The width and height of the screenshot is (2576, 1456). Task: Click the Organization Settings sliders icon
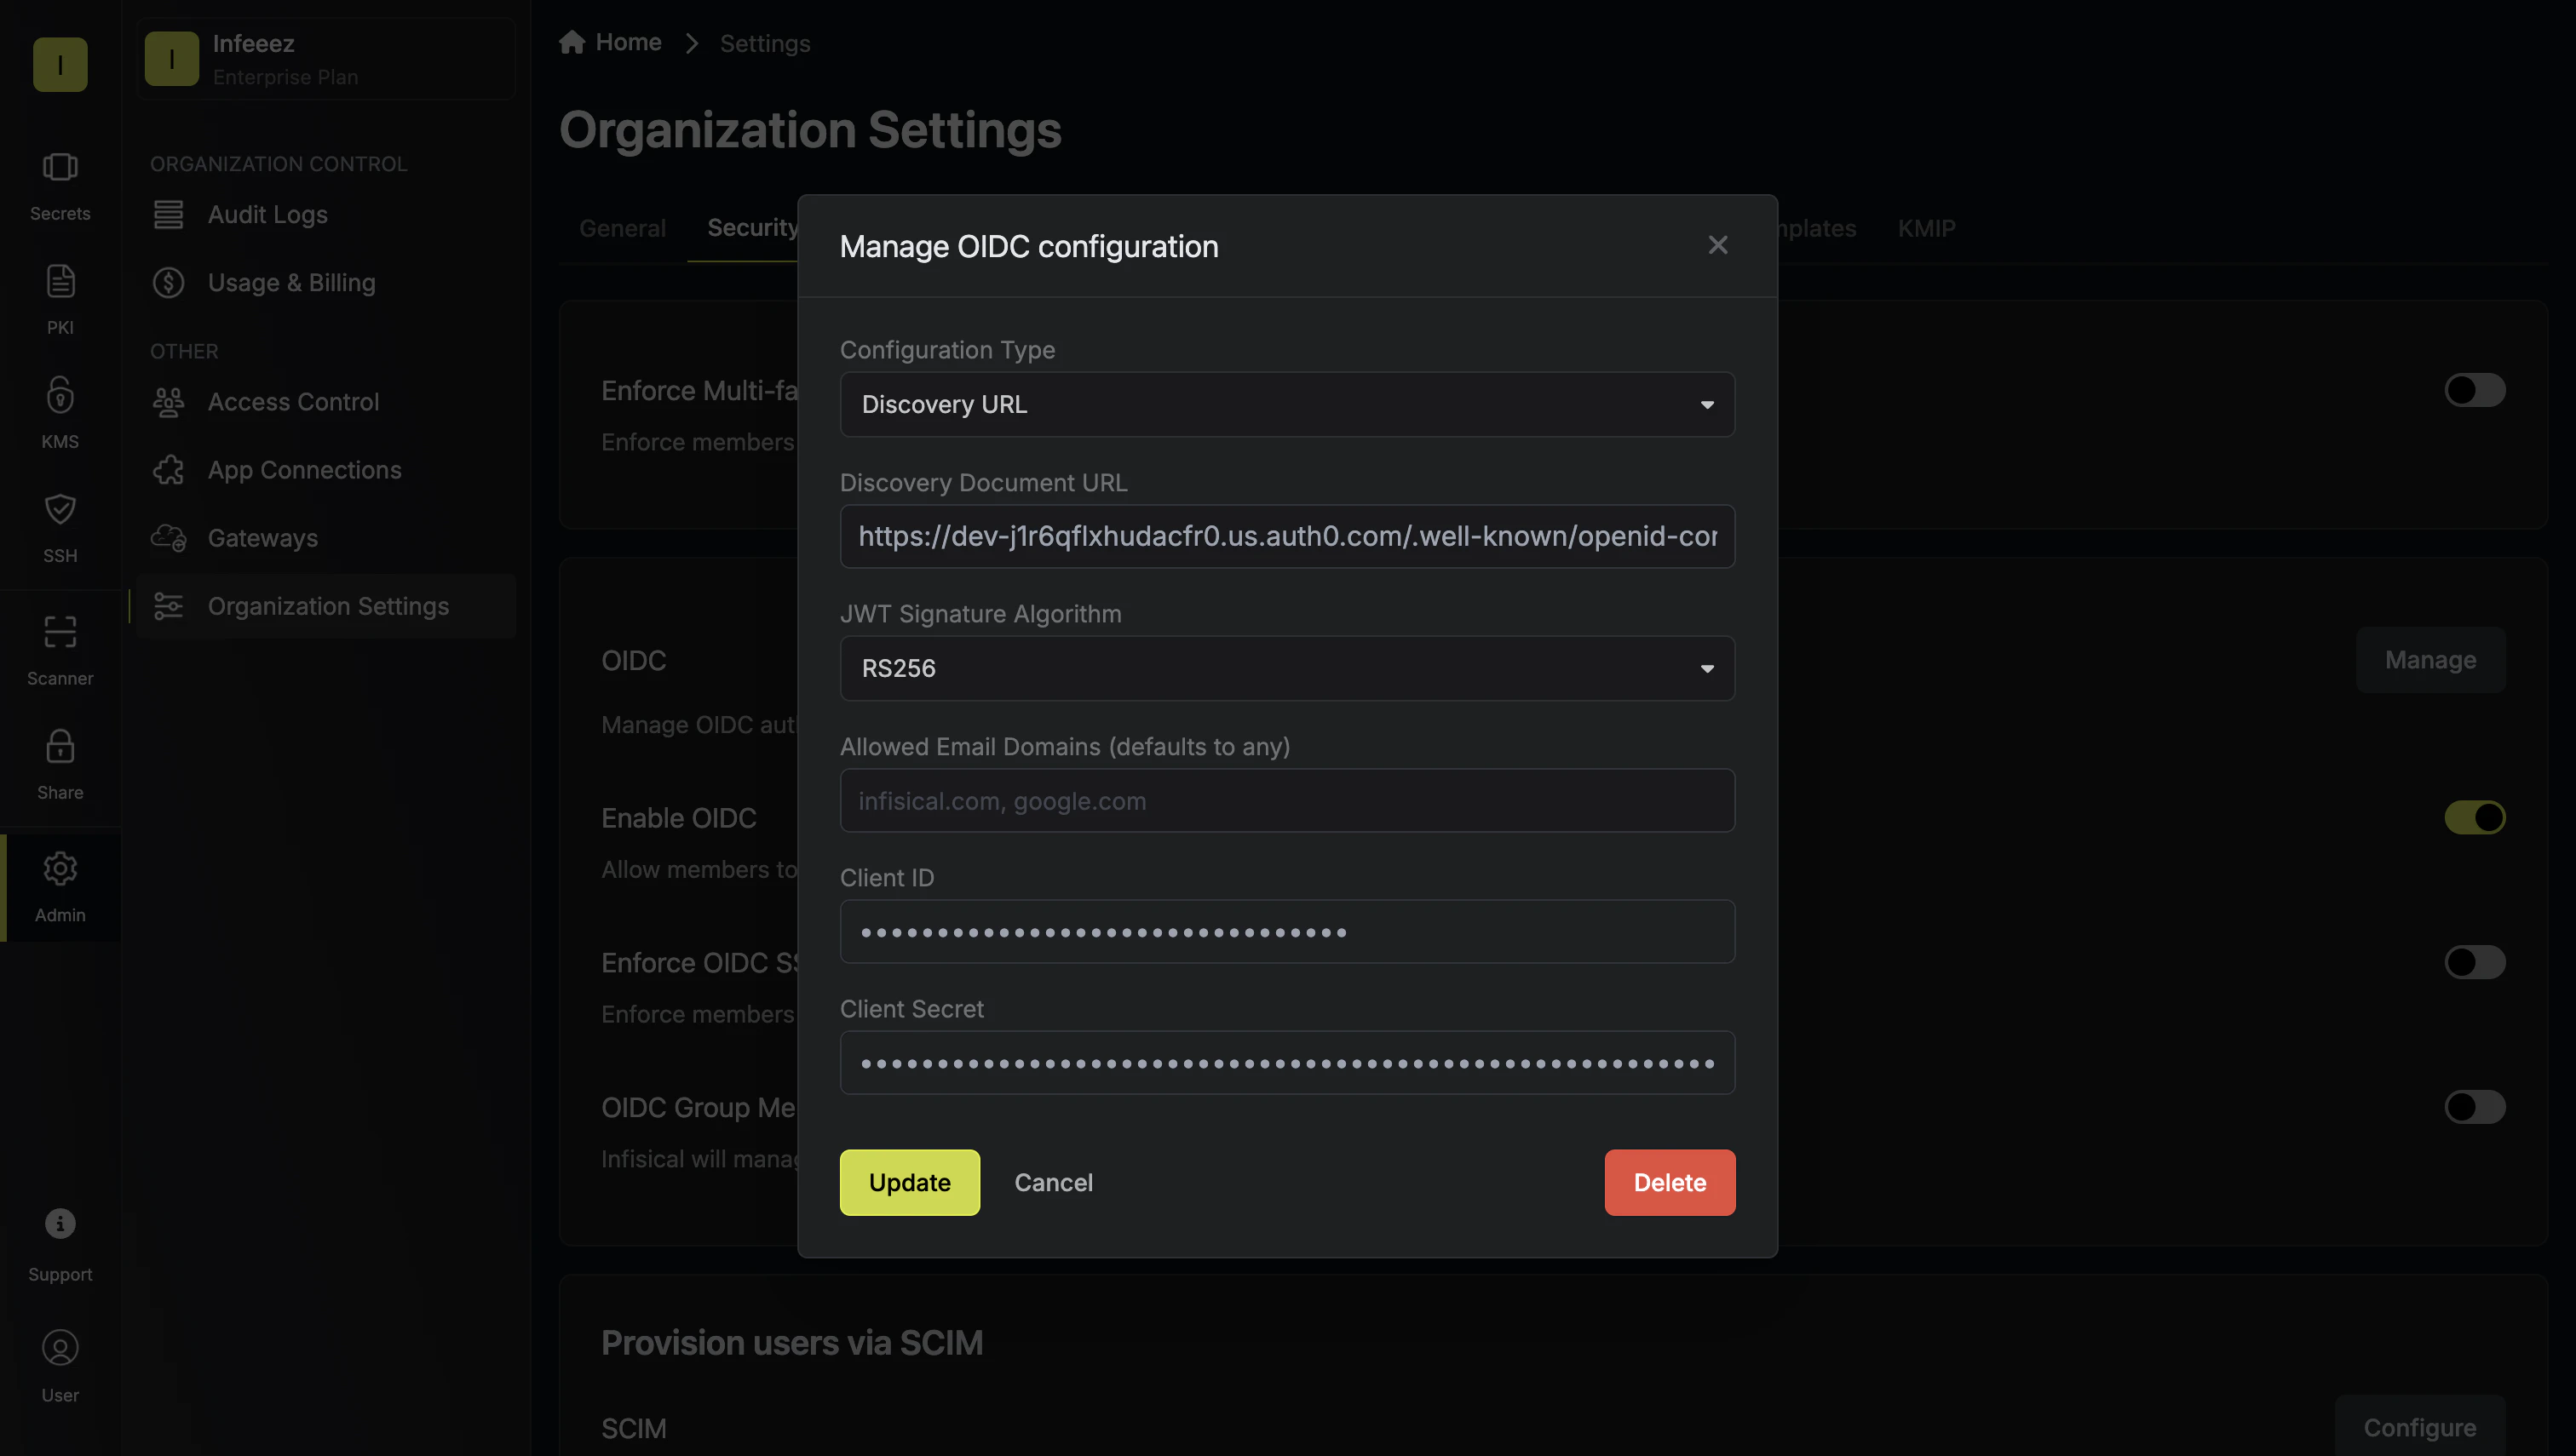[x=168, y=606]
